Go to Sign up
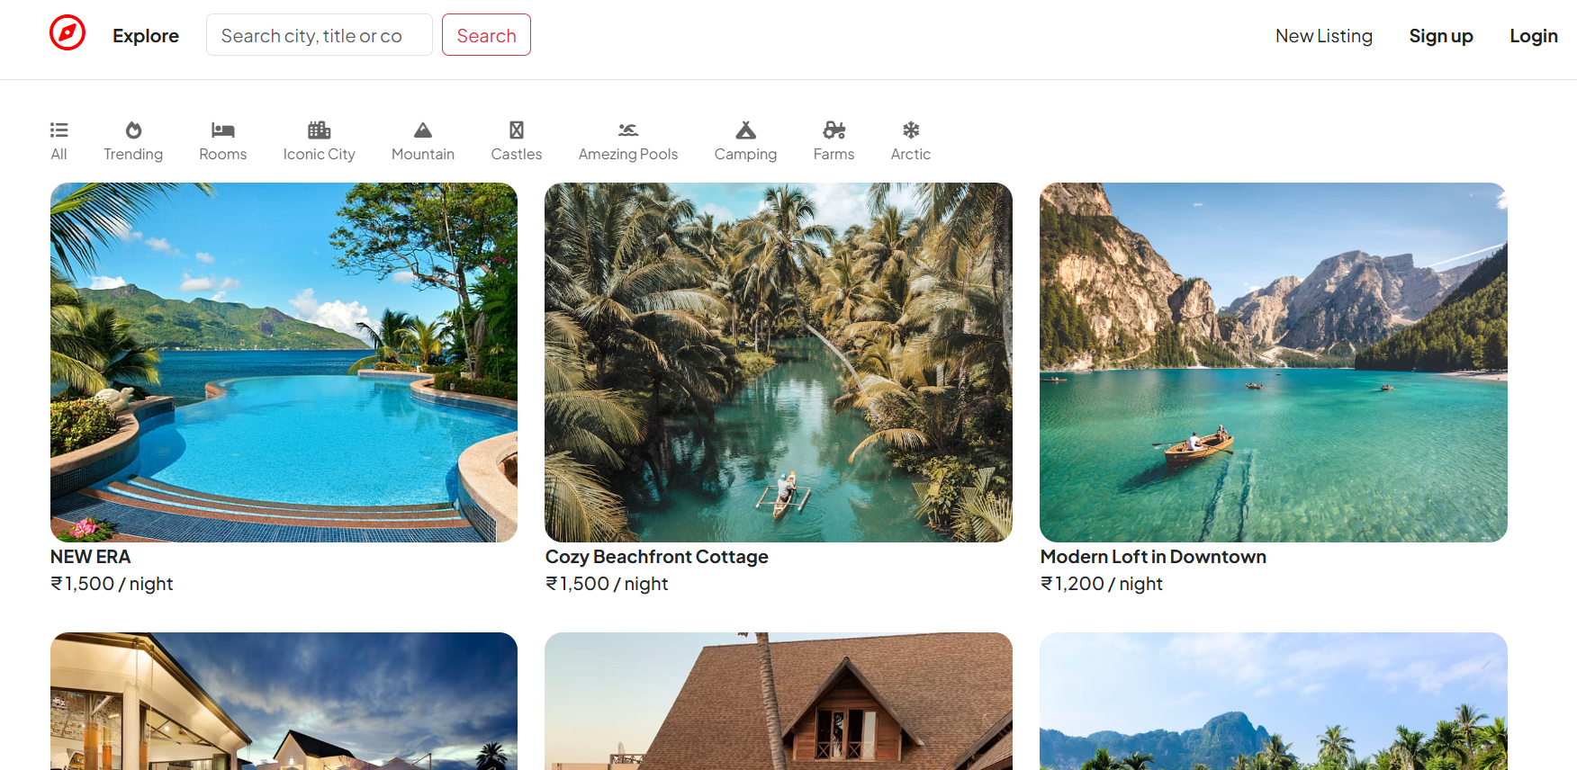Viewport: 1577px width, 770px height. pyautogui.click(x=1441, y=36)
